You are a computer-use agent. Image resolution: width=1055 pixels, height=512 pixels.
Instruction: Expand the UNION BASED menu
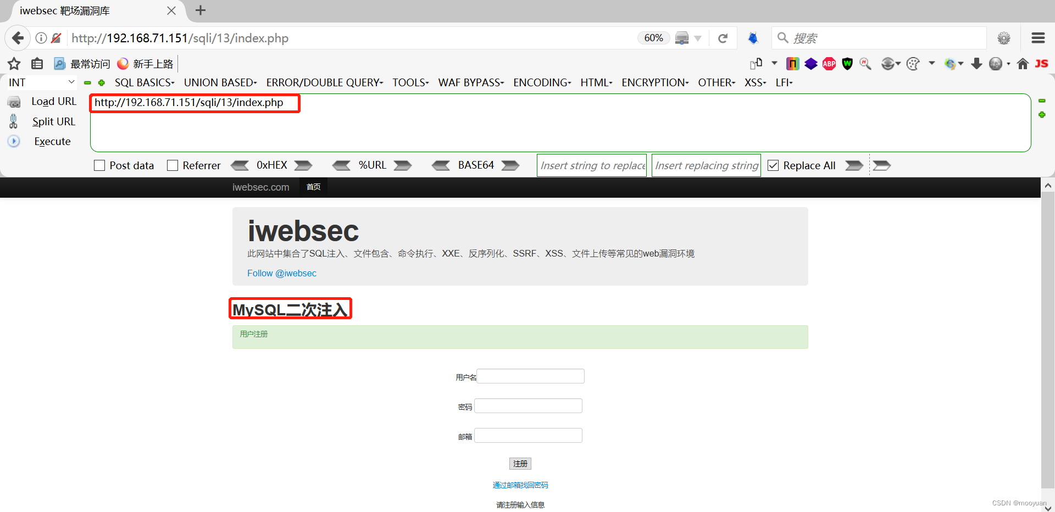tap(220, 82)
